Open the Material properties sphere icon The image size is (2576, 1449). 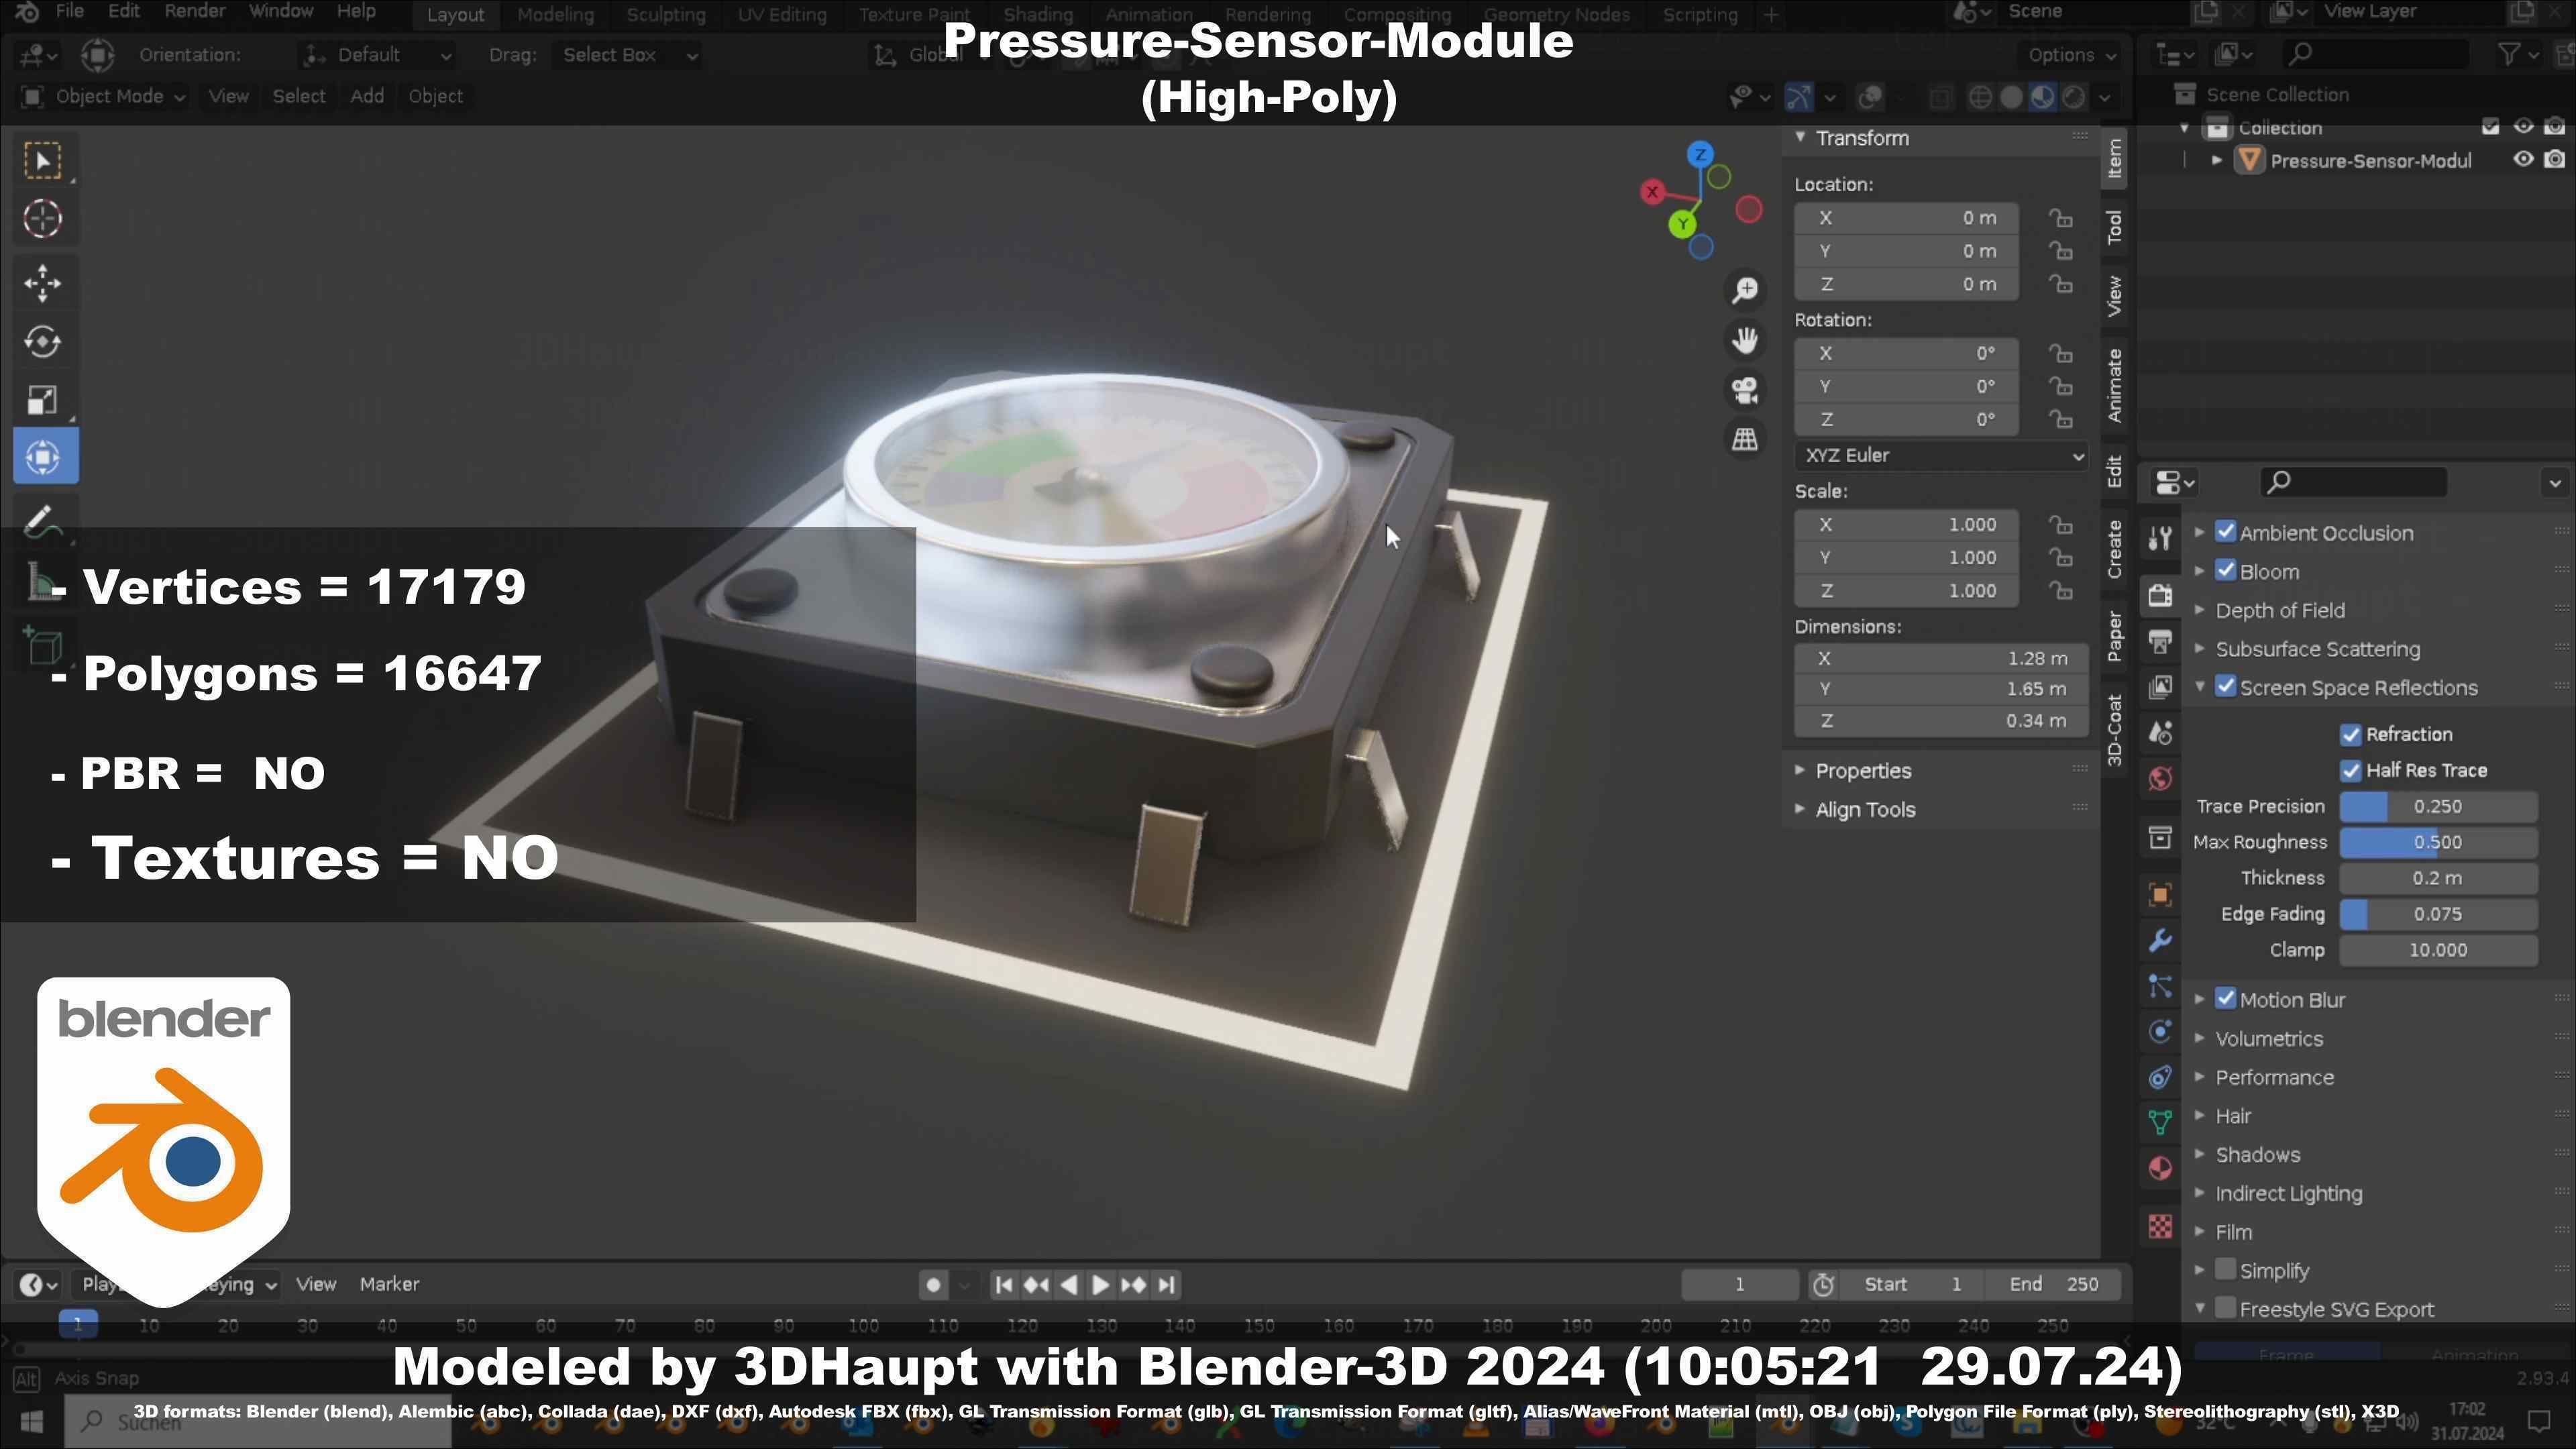pyautogui.click(x=2160, y=1169)
